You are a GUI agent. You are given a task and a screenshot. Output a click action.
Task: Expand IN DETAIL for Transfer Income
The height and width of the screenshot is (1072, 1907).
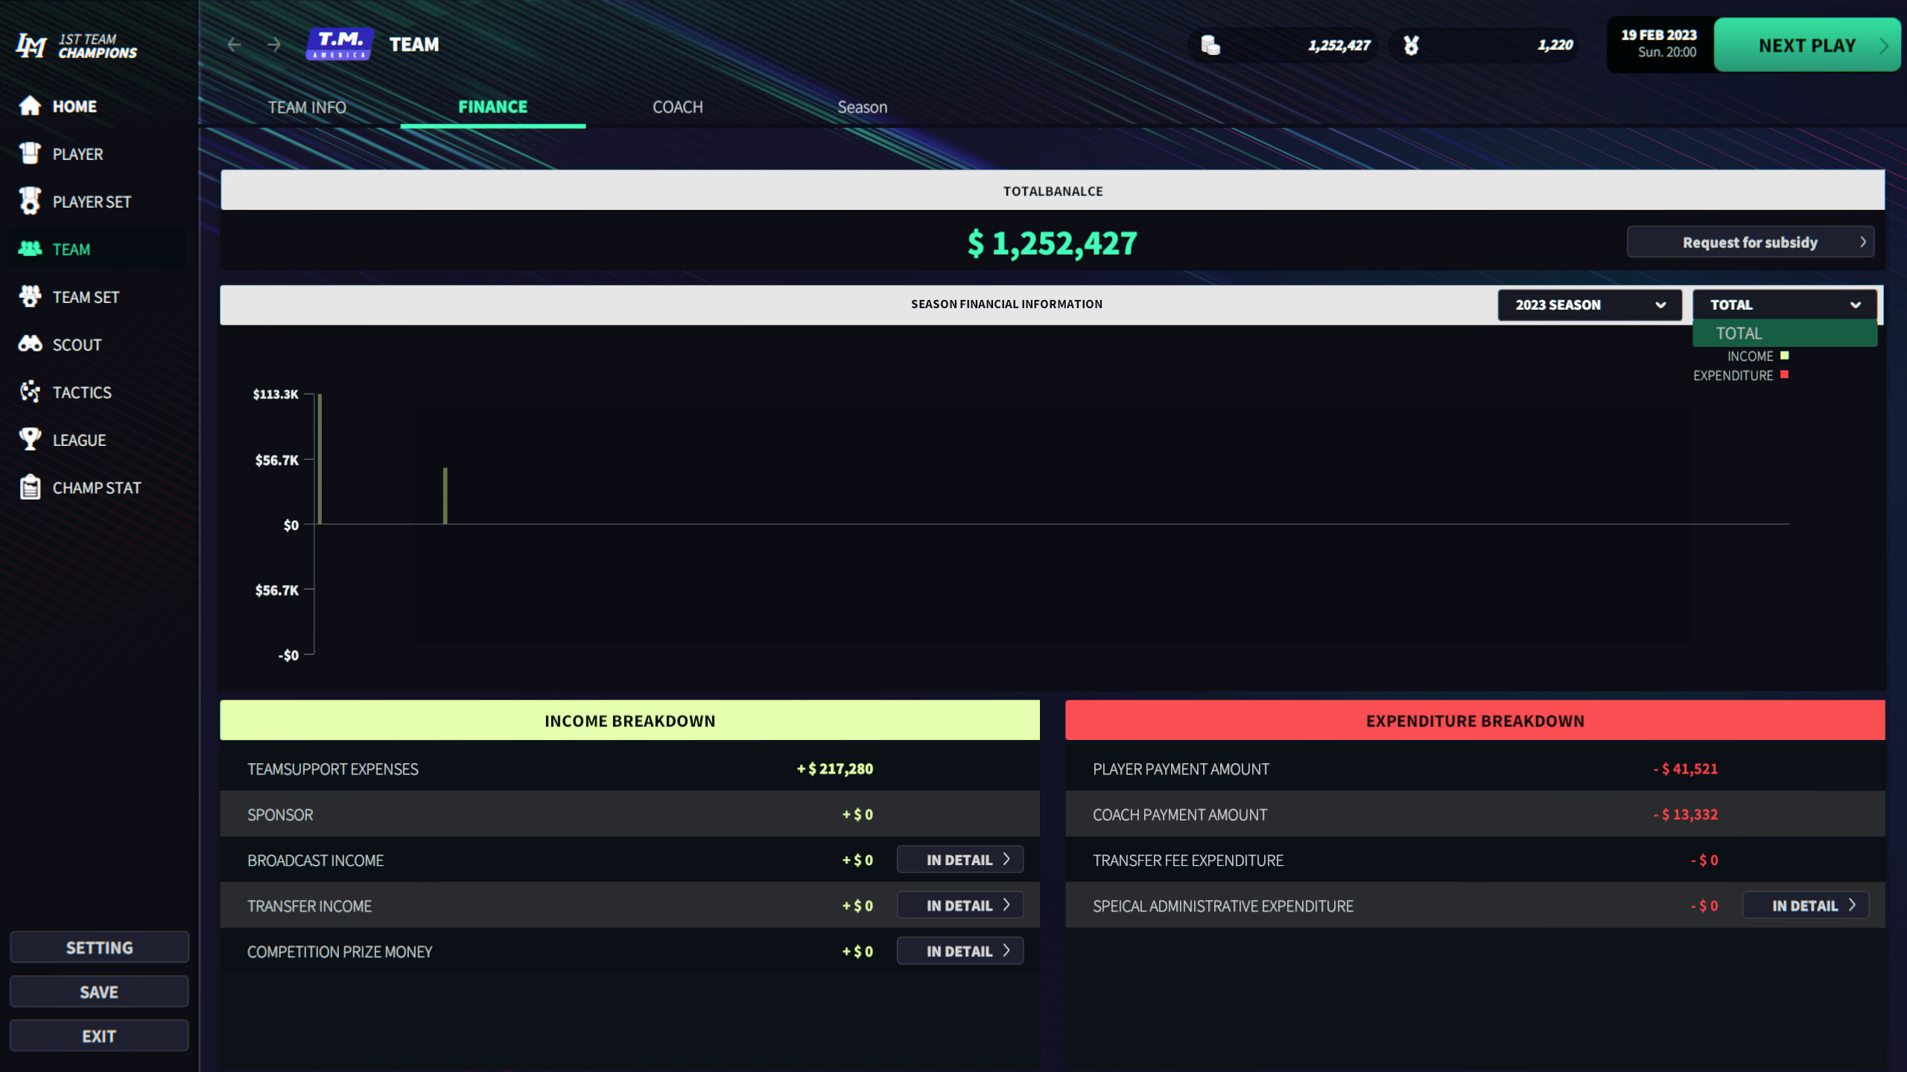(x=960, y=905)
